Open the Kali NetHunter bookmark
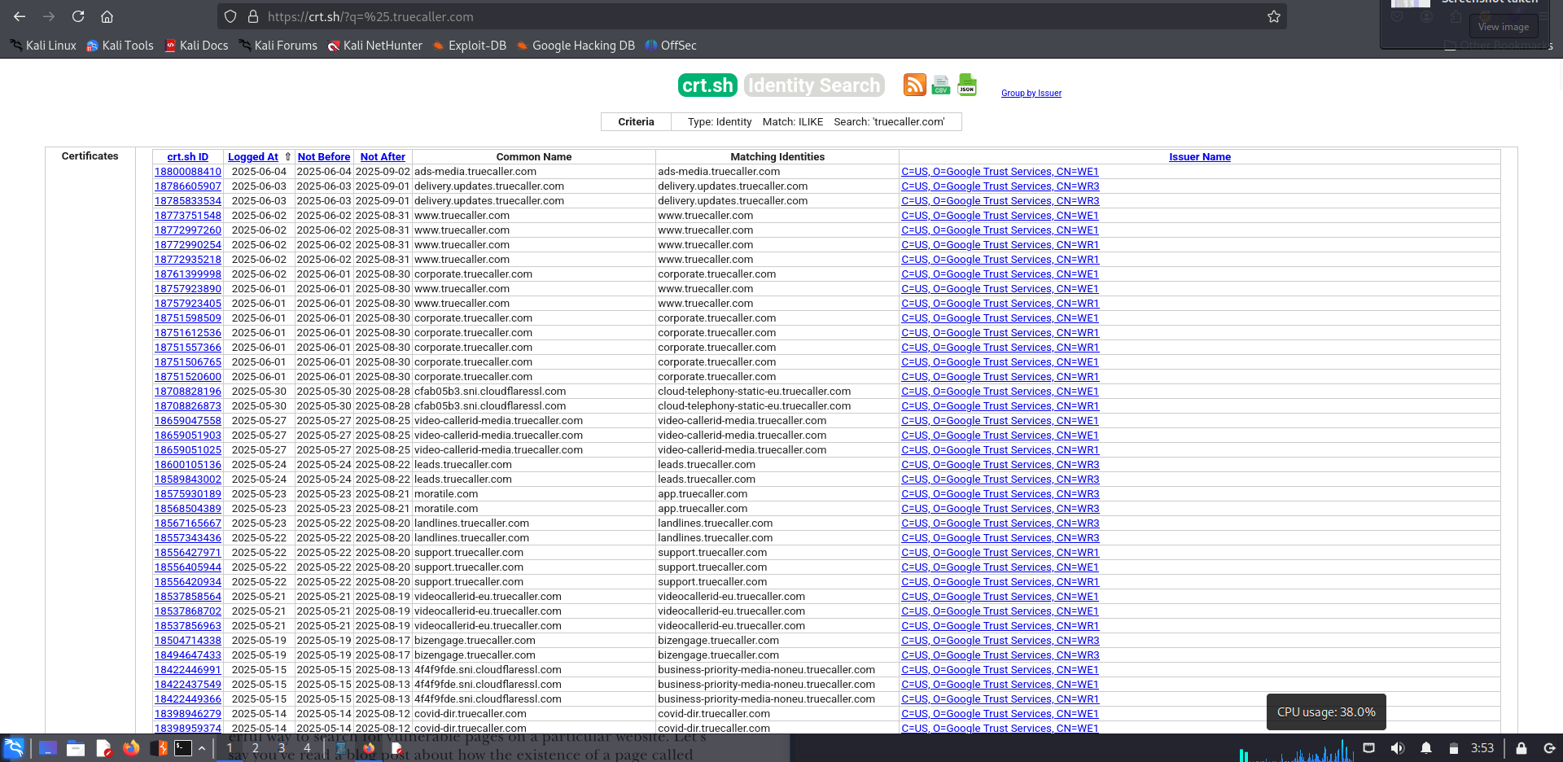1563x762 pixels. coord(374,46)
